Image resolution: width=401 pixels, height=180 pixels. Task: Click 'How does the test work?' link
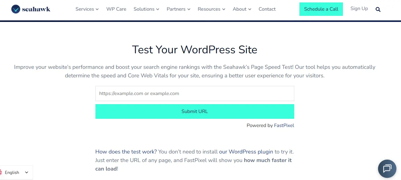point(126,152)
